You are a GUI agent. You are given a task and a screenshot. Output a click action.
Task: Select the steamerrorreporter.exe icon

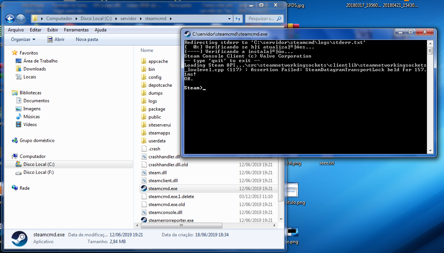coord(144,220)
